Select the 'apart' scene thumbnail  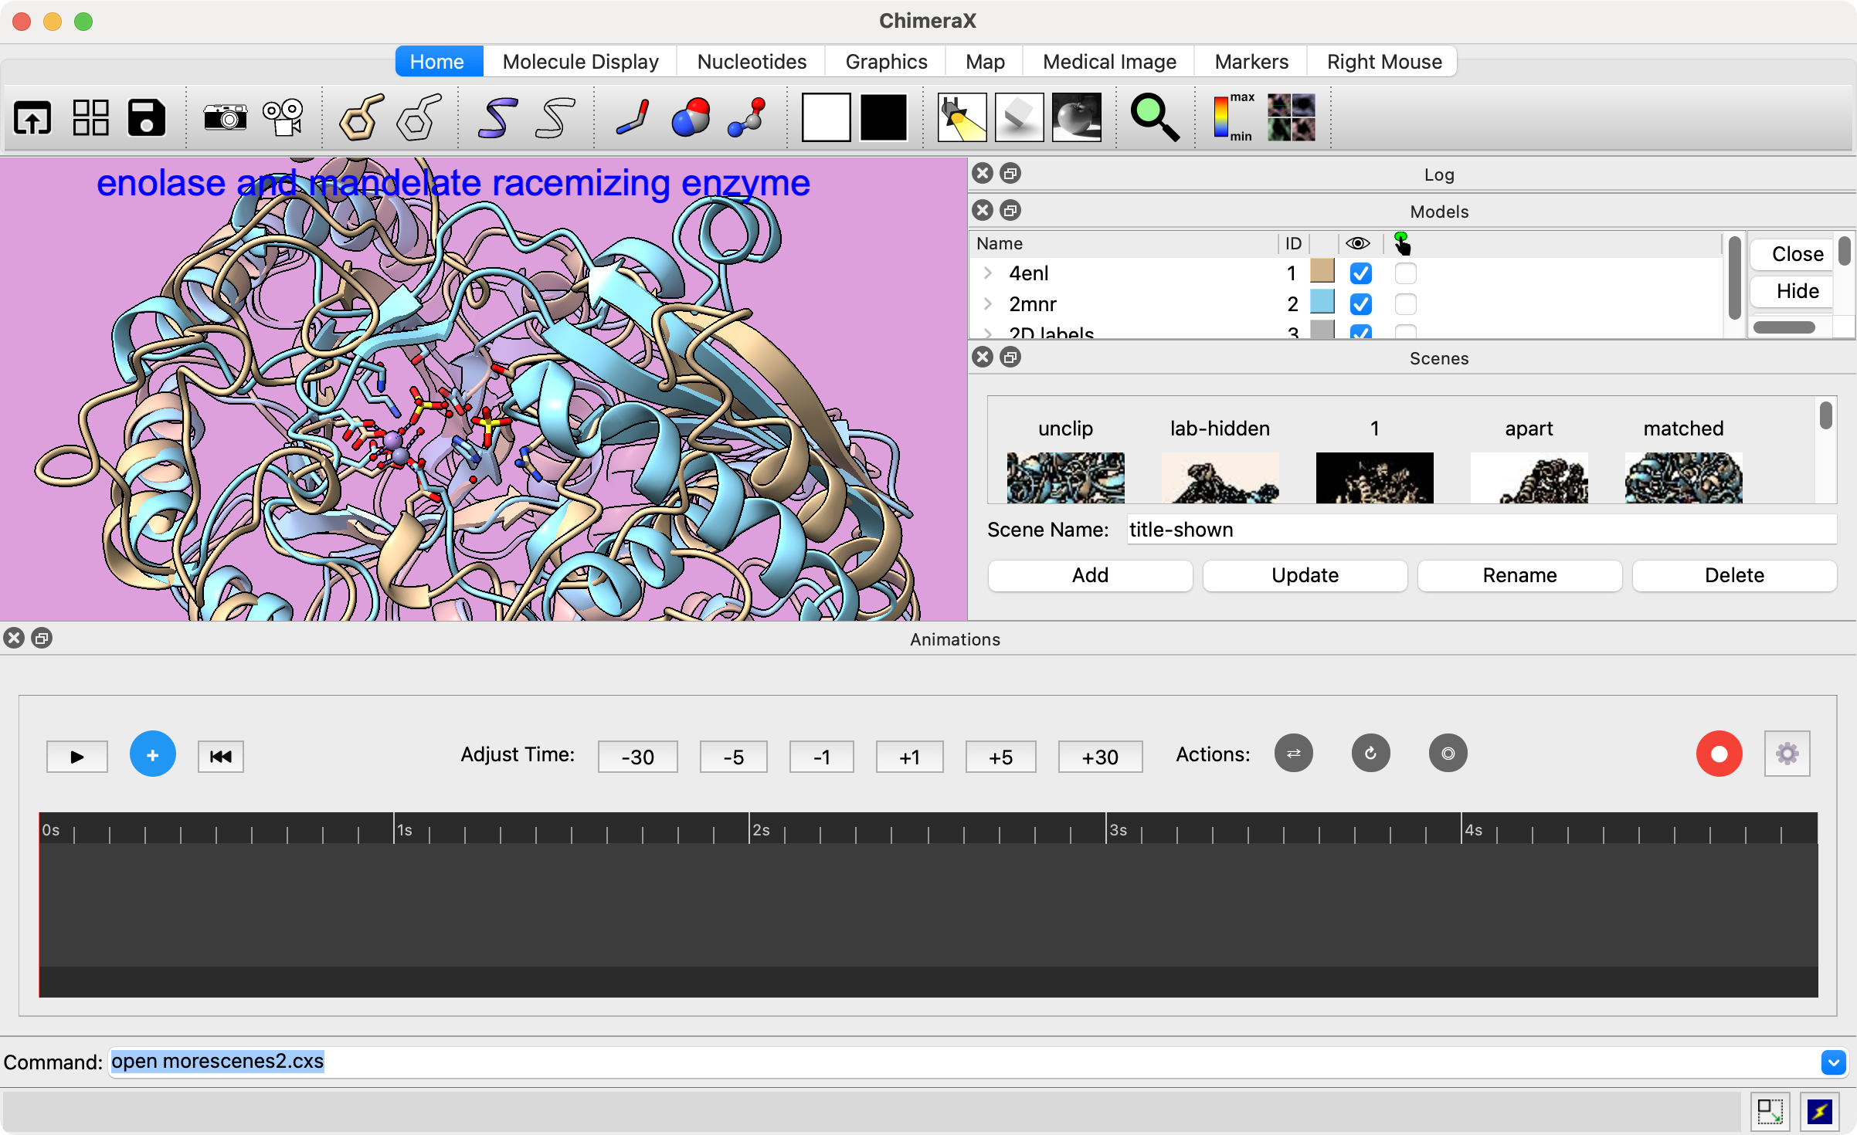click(1529, 476)
